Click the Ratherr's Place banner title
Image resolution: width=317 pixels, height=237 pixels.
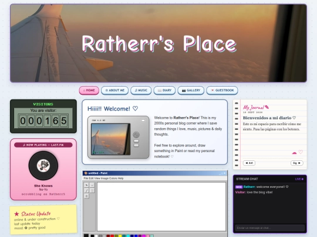(159, 43)
